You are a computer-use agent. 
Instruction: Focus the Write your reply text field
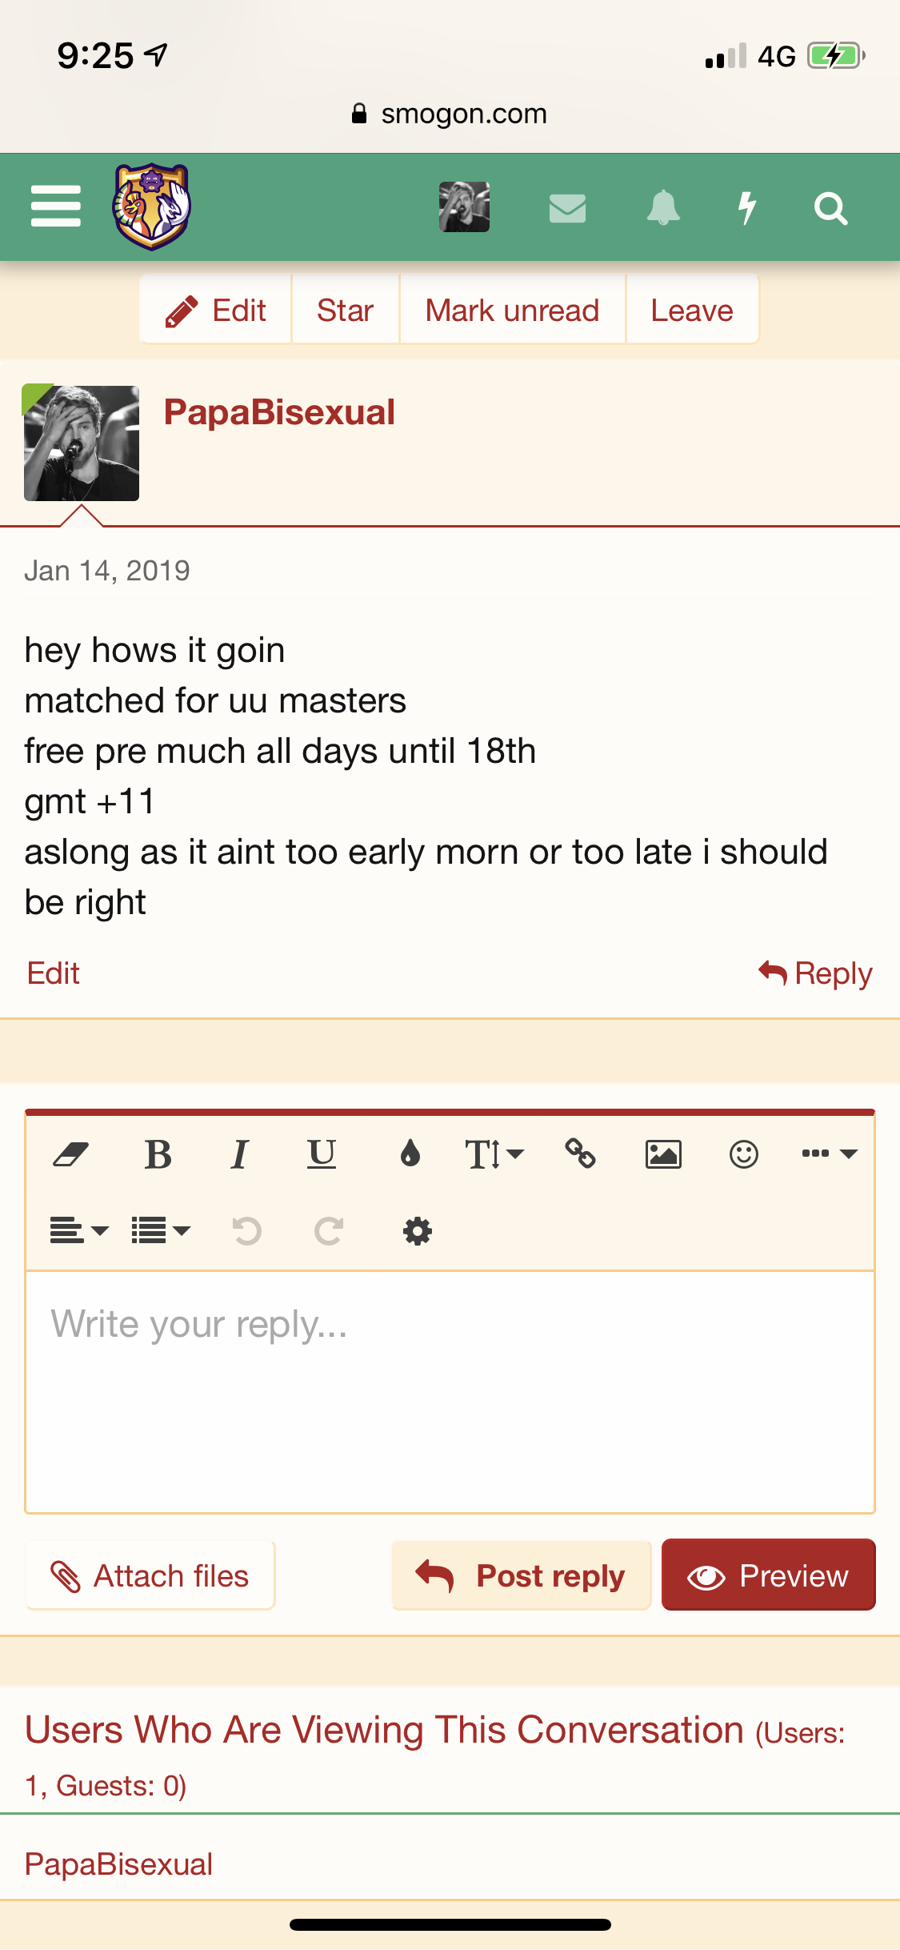pos(450,1391)
